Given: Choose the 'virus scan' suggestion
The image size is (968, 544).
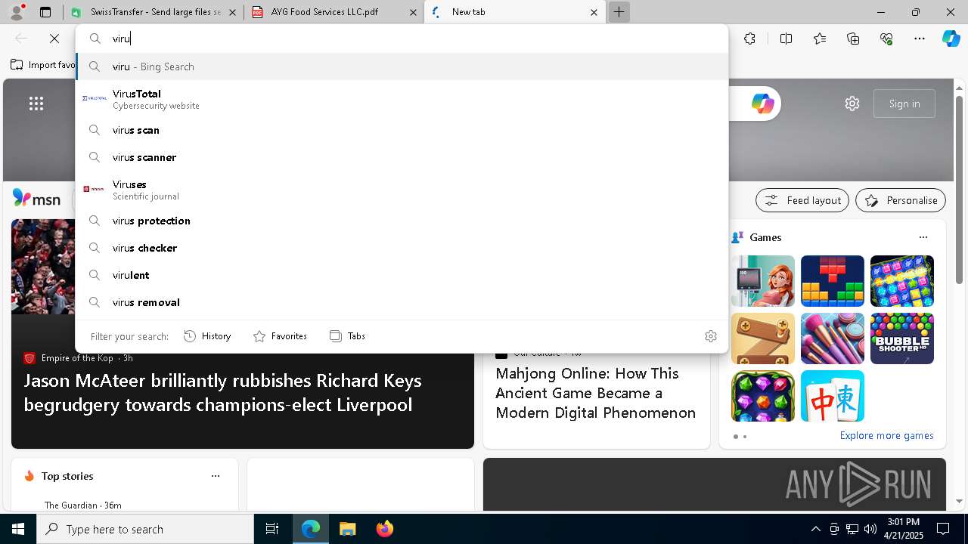Looking at the screenshot, I should point(402,130).
